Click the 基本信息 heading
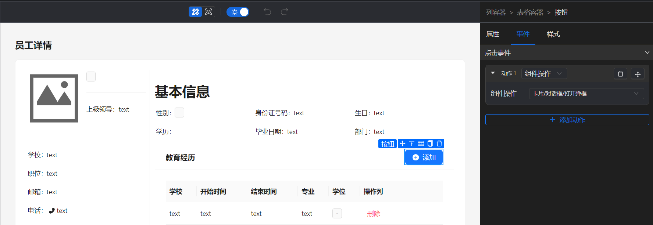Screen dimensions: 653x225 pos(182,92)
